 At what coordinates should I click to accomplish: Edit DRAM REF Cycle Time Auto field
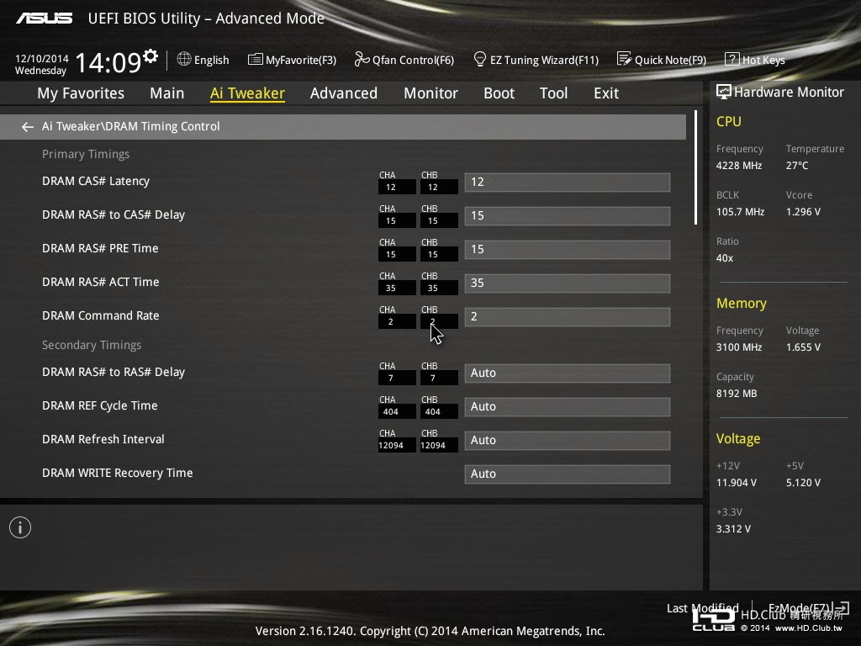568,406
